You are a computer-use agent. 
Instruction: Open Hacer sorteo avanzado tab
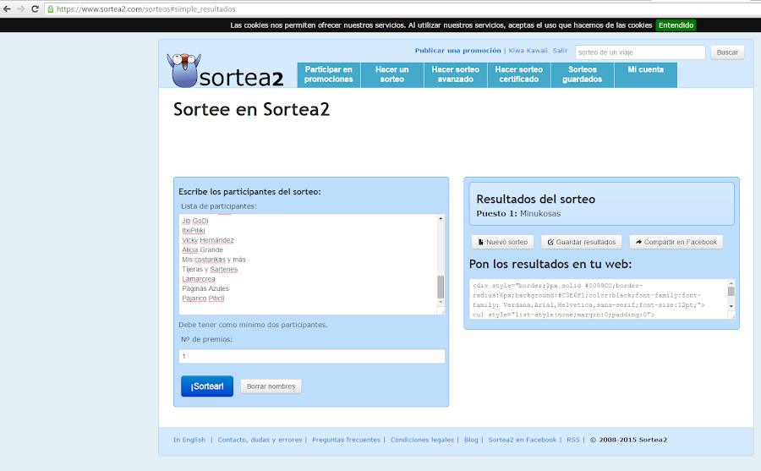[x=455, y=74]
